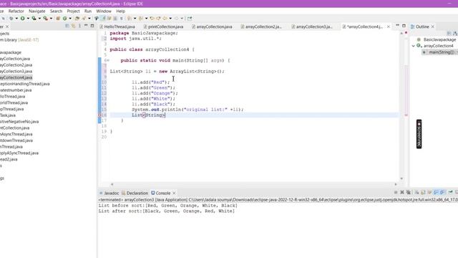Image resolution: width=458 pixels, height=258 pixels.
Task: Click error marker on line 16 gutter
Action: [x=99, y=115]
